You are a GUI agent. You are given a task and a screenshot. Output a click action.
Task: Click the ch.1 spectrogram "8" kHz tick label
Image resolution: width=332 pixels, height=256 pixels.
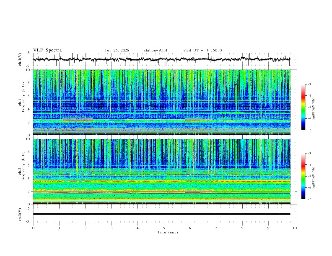[29, 83]
